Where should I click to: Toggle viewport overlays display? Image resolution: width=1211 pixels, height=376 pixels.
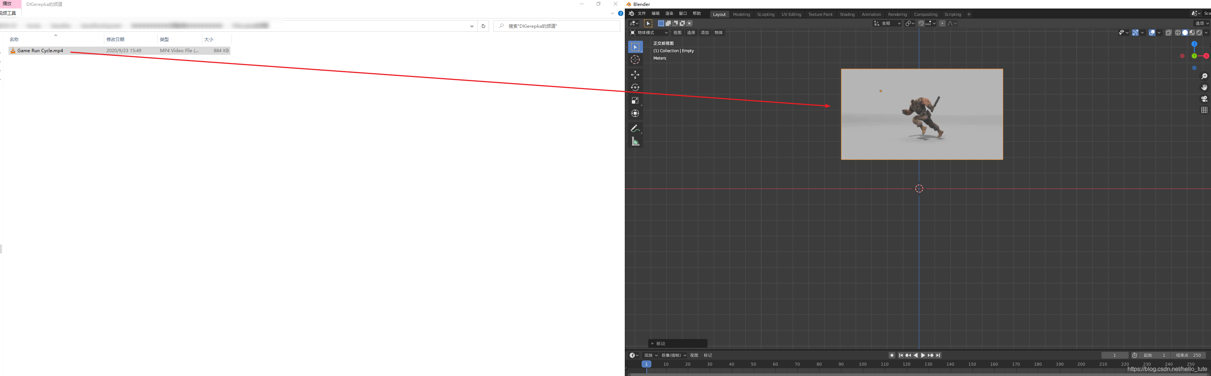pyautogui.click(x=1152, y=33)
